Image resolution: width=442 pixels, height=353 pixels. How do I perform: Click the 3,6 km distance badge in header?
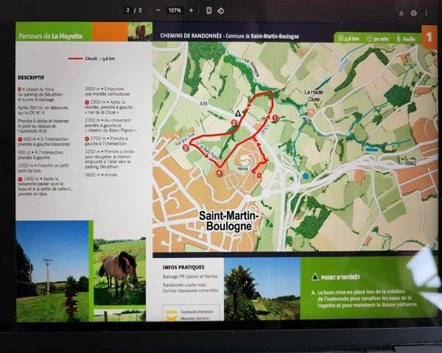(351, 38)
